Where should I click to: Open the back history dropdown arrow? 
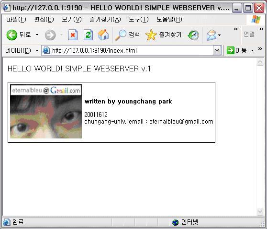pos(37,35)
